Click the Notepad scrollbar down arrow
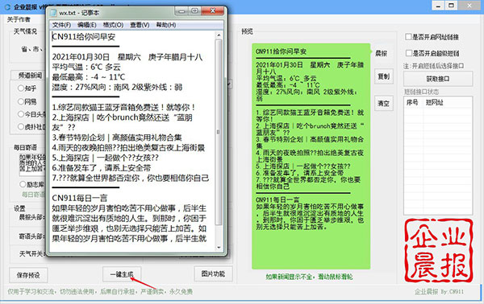 coord(219,247)
